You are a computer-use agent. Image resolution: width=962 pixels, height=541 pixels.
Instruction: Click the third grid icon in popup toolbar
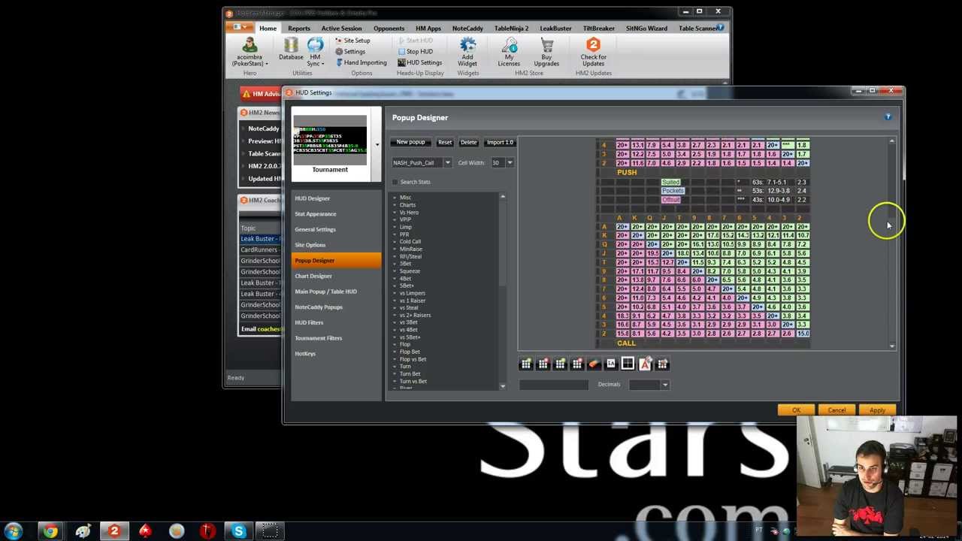tap(560, 364)
